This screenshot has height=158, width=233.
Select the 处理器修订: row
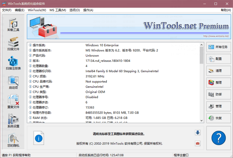[x=114, y=108]
